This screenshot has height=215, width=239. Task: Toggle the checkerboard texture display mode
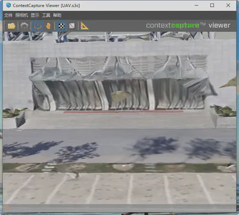[x=62, y=26]
